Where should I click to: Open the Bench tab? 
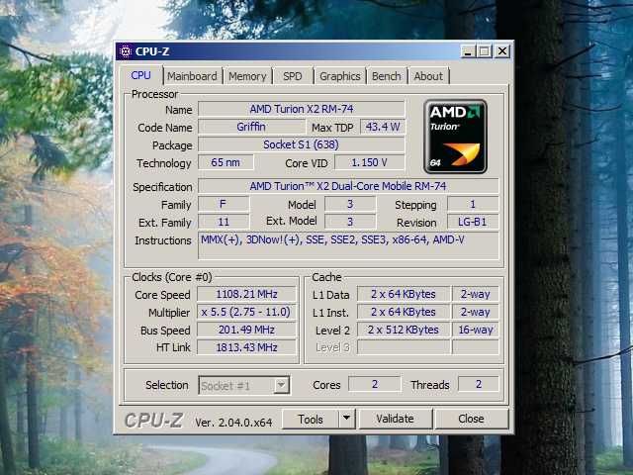click(387, 76)
